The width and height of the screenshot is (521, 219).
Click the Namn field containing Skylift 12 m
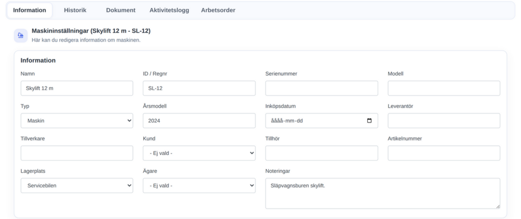(77, 88)
